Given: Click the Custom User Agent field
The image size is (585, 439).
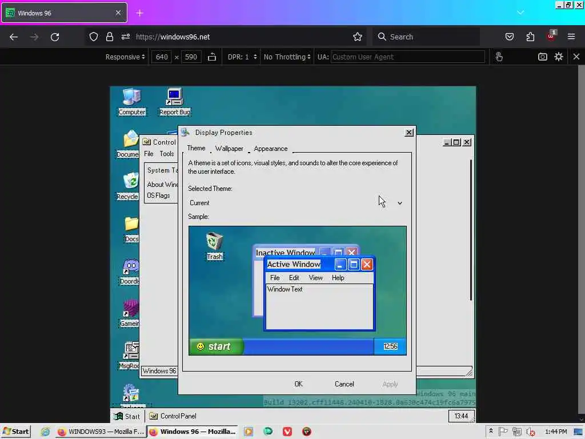Looking at the screenshot, I should tap(408, 57).
